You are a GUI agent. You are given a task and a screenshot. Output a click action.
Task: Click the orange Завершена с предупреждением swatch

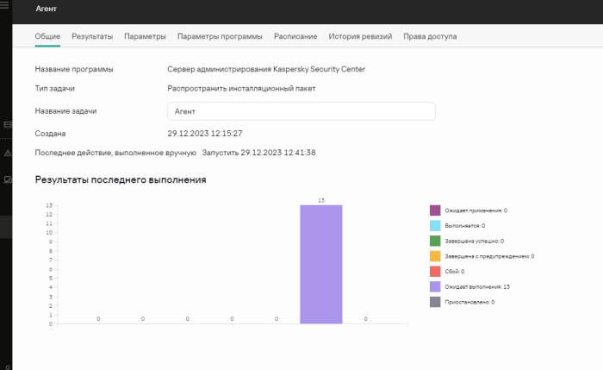tap(435, 256)
